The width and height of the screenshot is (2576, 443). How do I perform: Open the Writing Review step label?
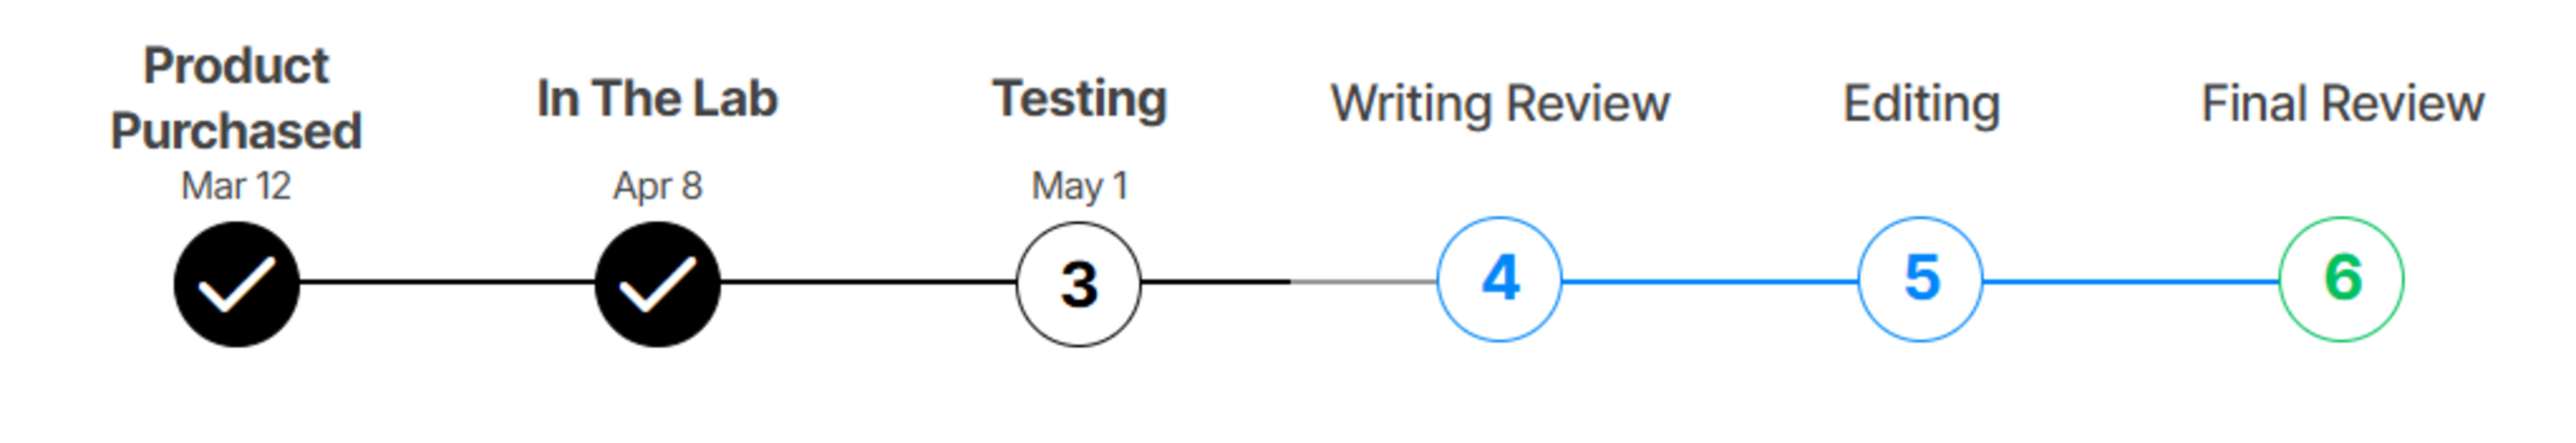coord(1500,103)
